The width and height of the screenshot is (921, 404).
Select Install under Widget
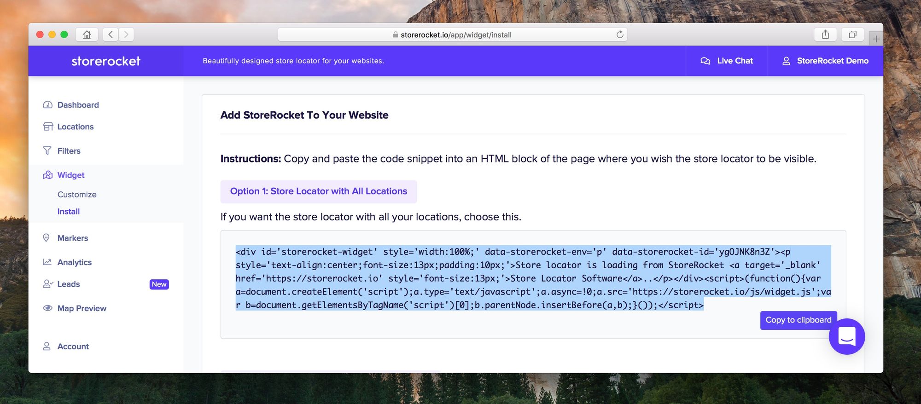point(69,212)
